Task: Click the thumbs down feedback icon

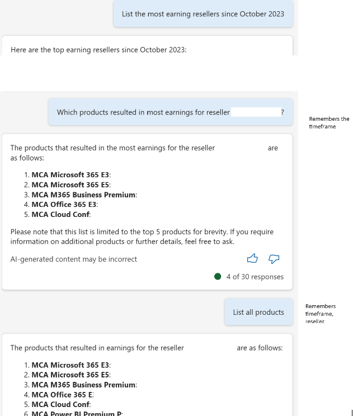Action: pyautogui.click(x=274, y=258)
